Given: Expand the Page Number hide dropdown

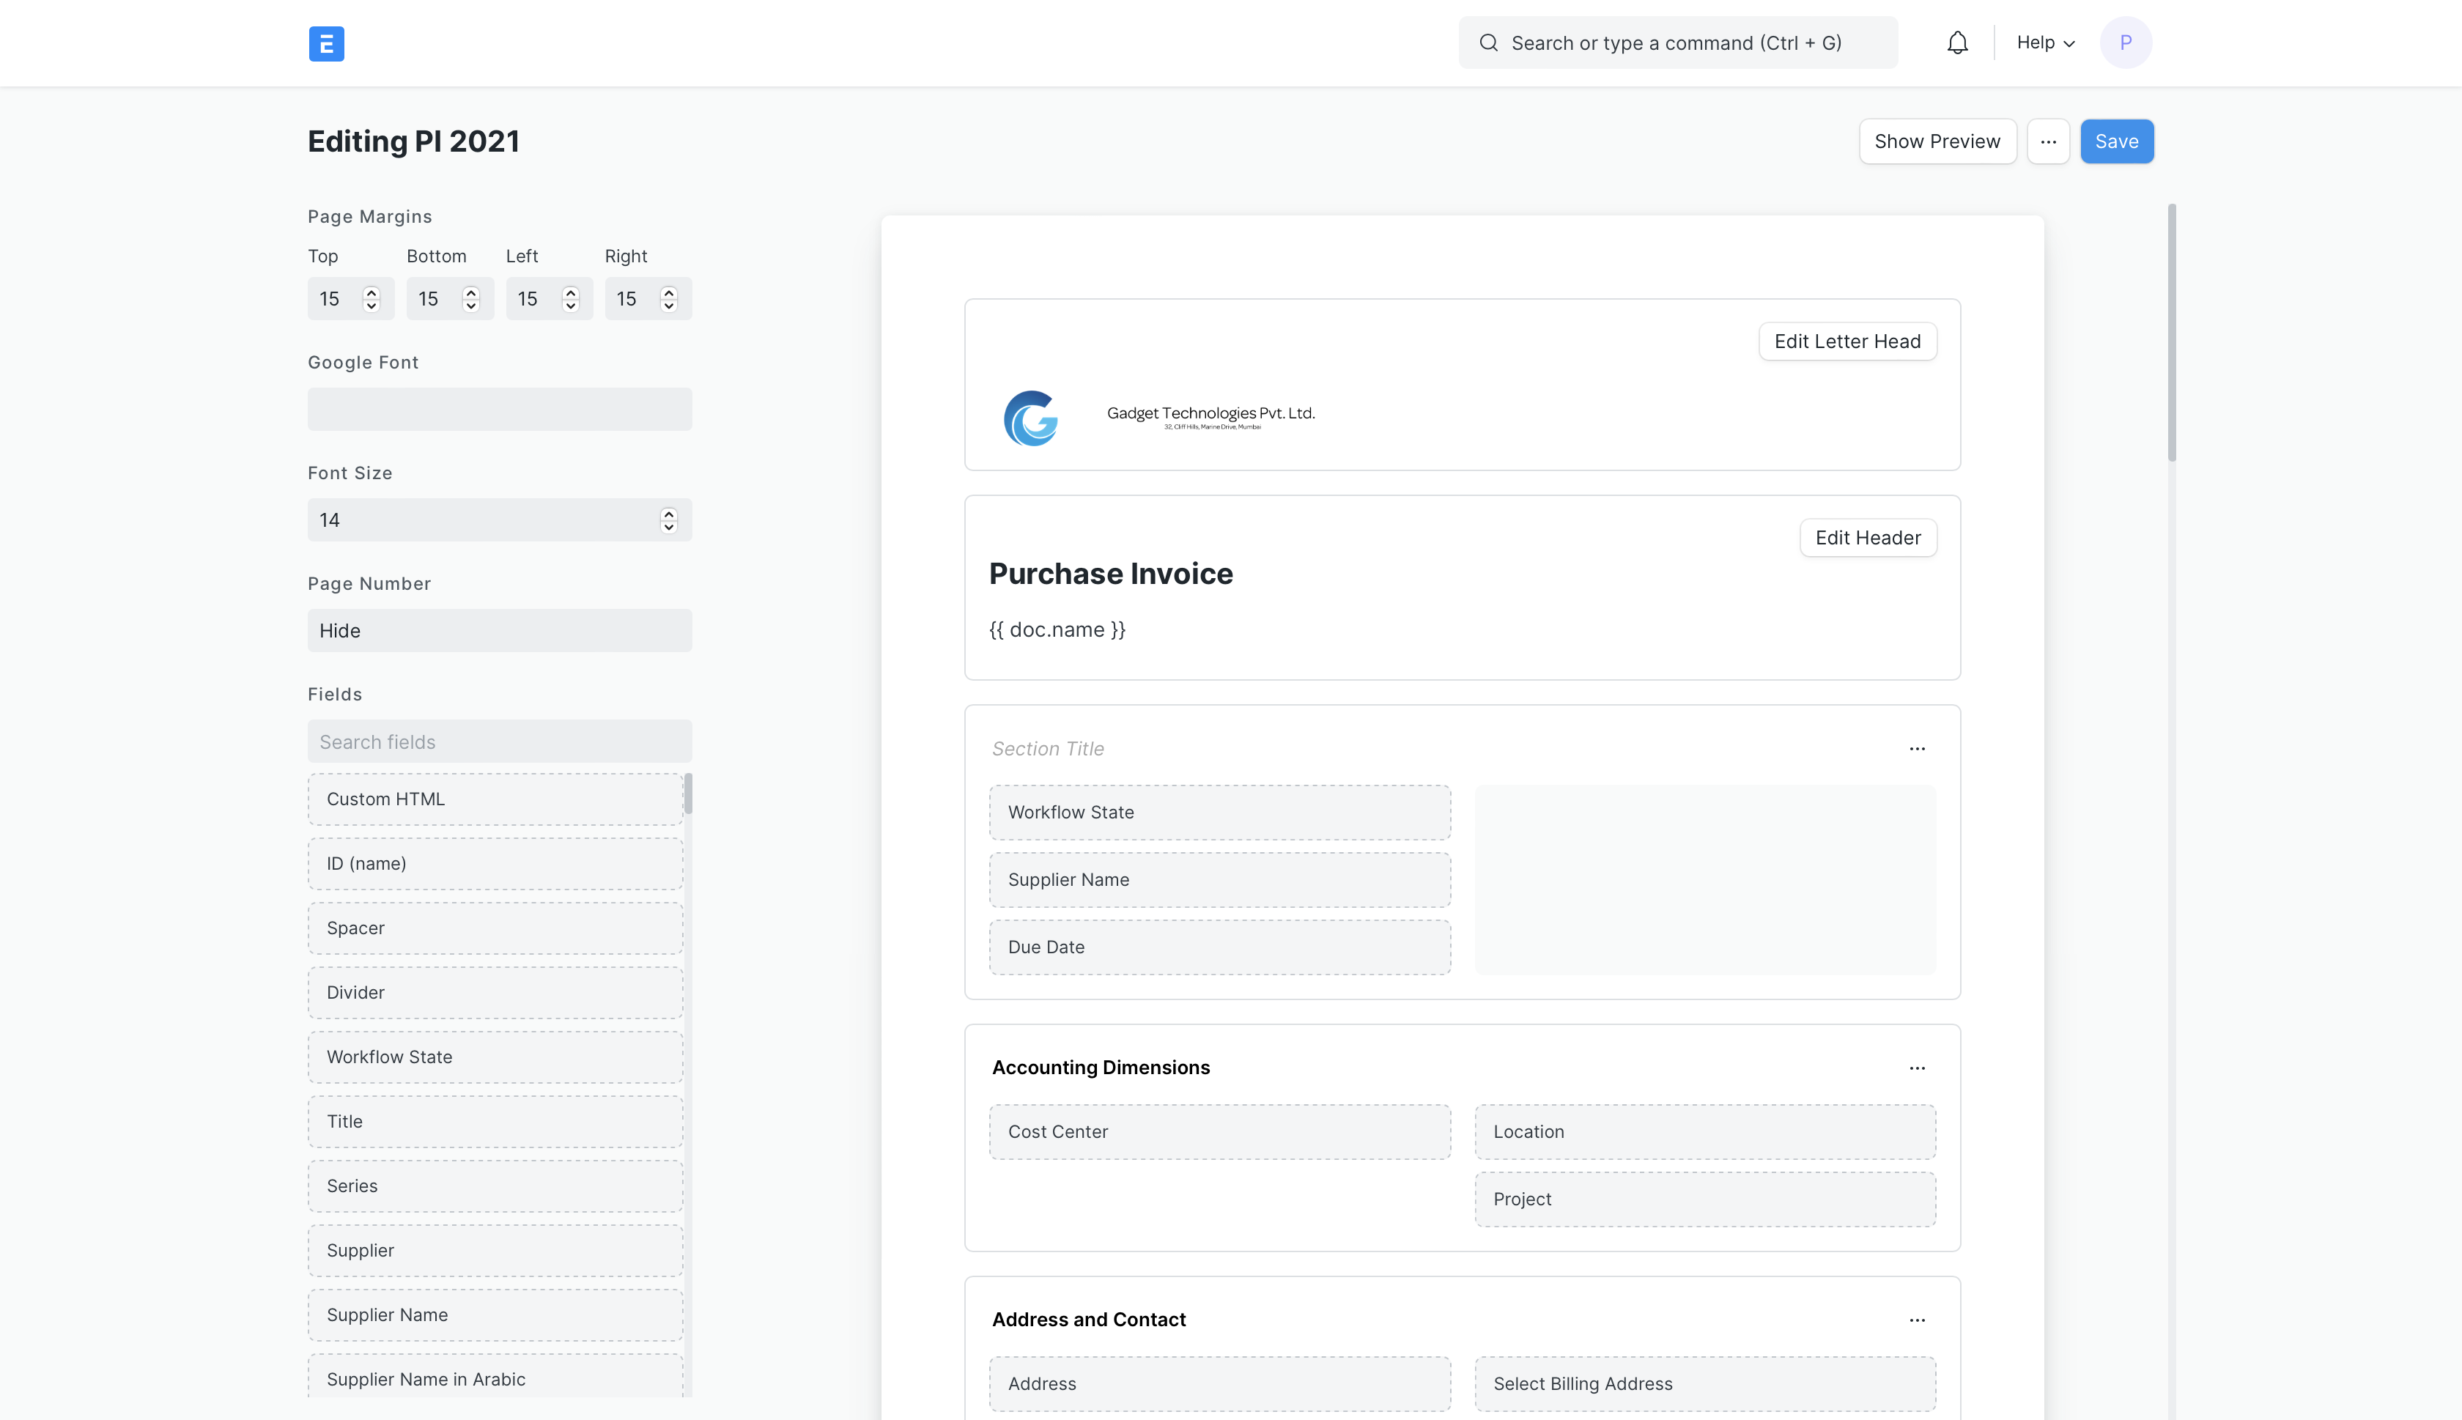Looking at the screenshot, I should click(x=499, y=629).
